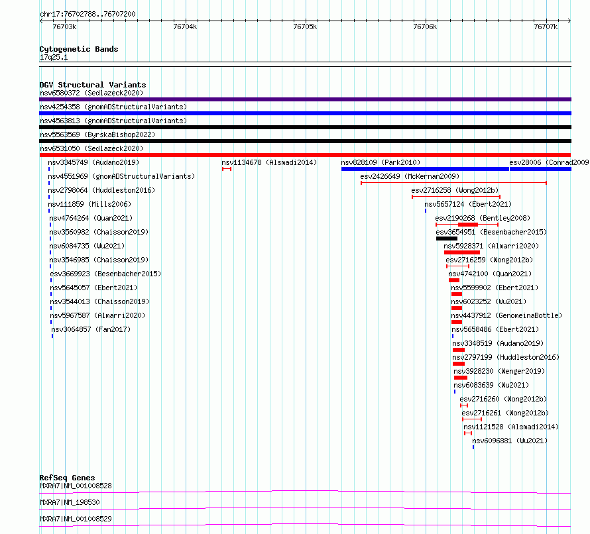Viewport: 590px width, 534px height.
Task: Open nsv3544013 (Chaisson2019) variant
Action: coord(99,301)
